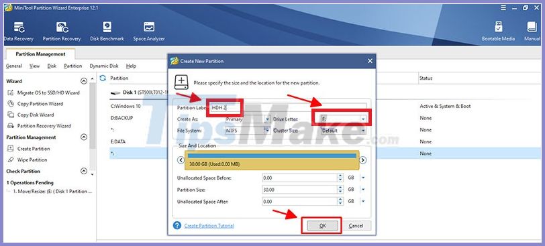Click the Status column header
The height and width of the screenshot is (246, 545).
[x=426, y=78]
